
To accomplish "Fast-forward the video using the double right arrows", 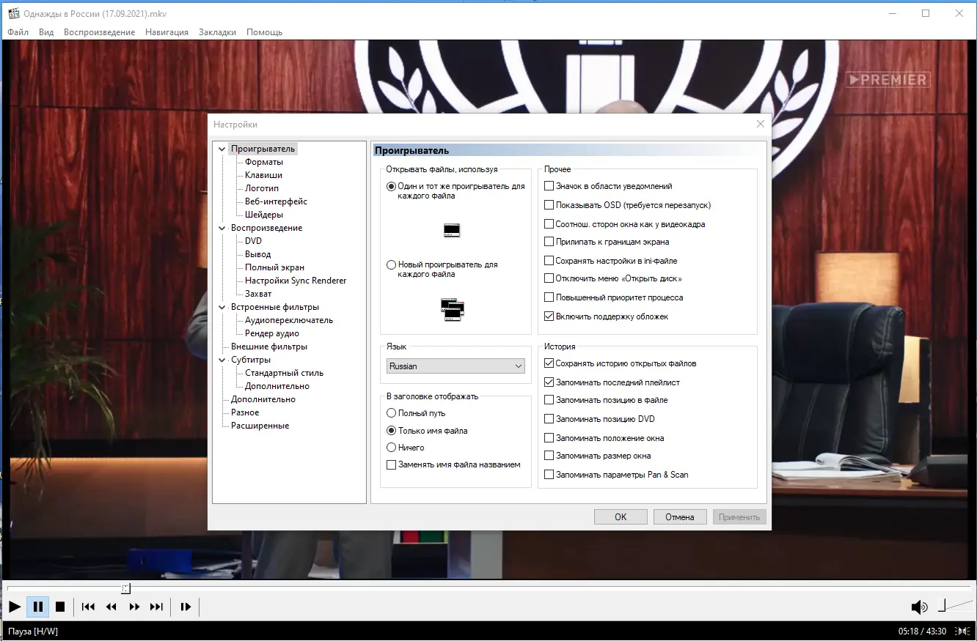I will [x=134, y=607].
